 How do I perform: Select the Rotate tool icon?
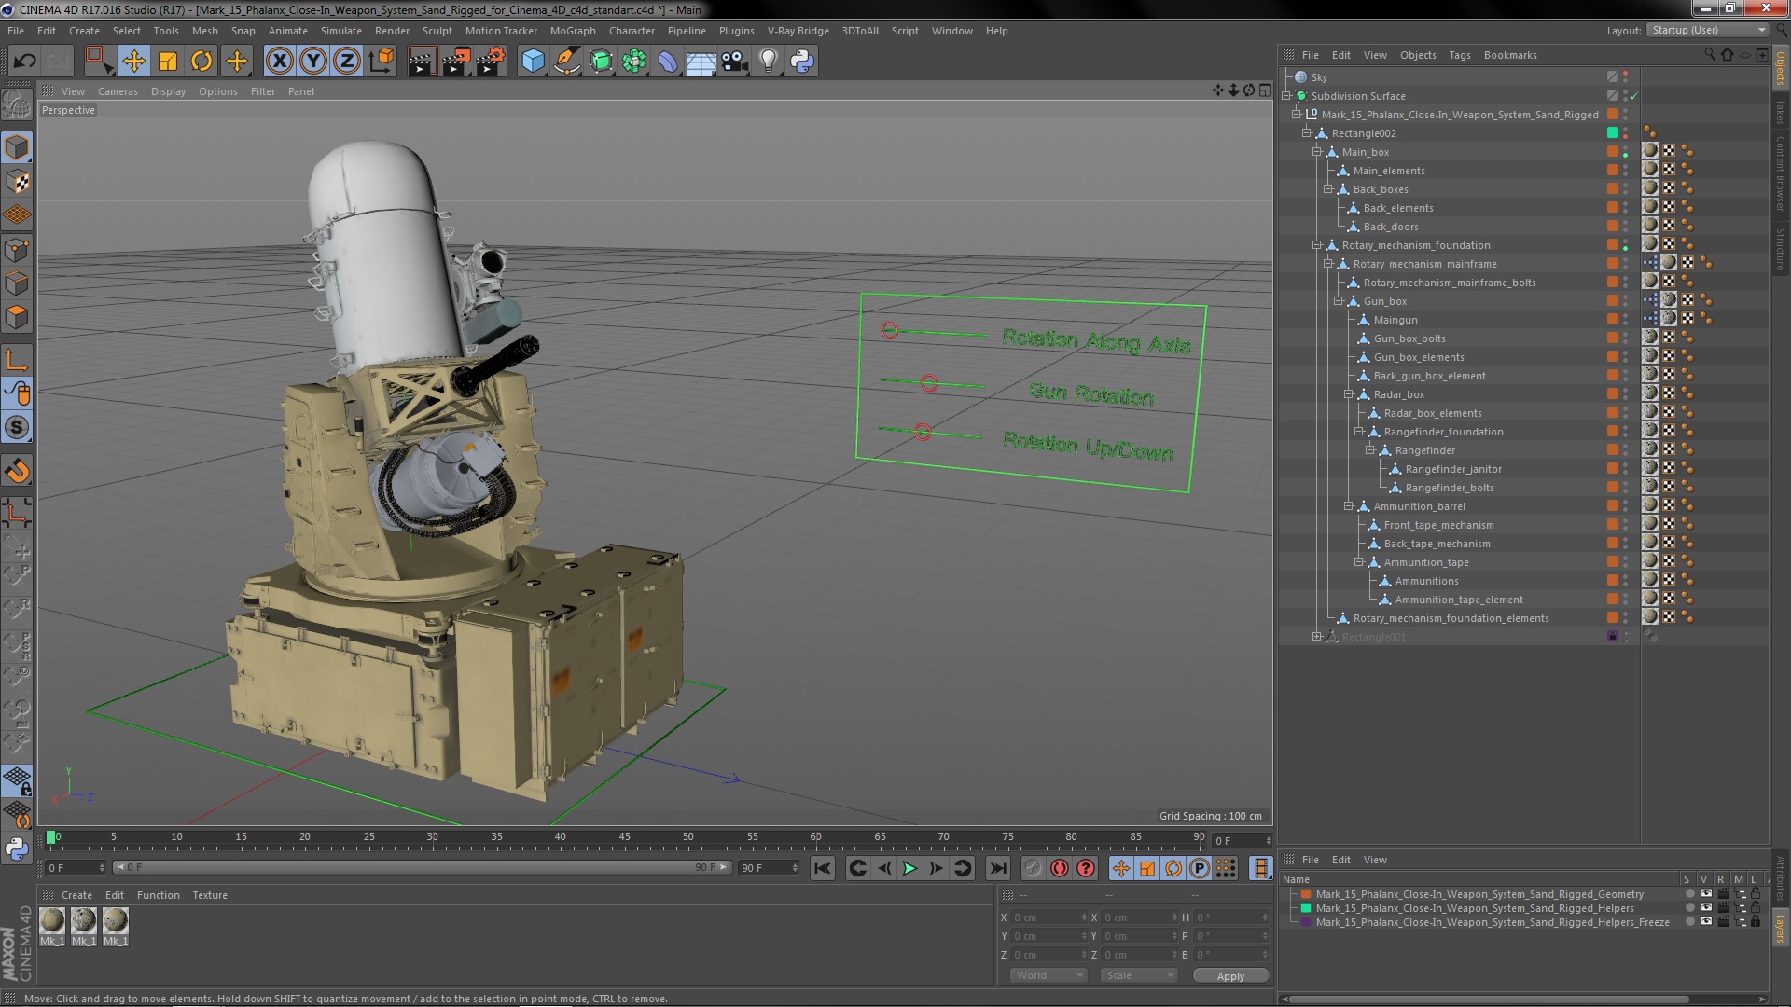click(x=201, y=62)
